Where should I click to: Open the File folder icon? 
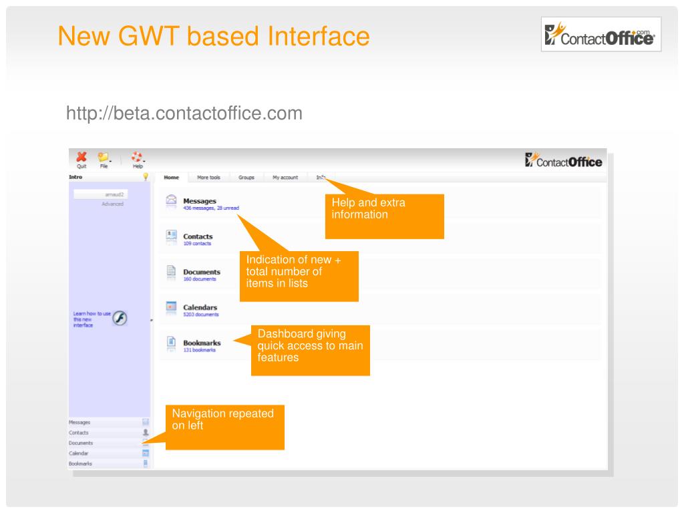click(x=103, y=156)
